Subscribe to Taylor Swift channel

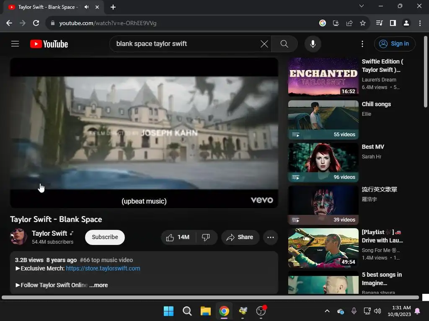tap(105, 237)
